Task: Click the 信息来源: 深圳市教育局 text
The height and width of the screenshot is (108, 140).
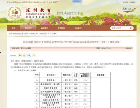Action: [x=21, y=48]
